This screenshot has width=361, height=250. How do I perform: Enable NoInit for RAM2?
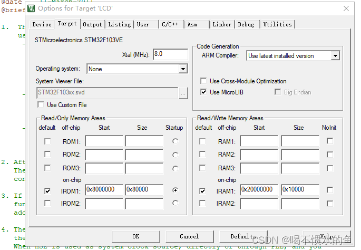point(330,155)
